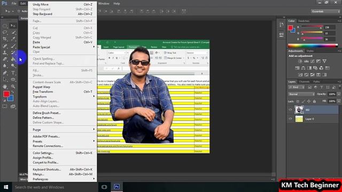Screen dimensions: 342x192
Task: Toggle Quick Mask mode
Action: [x=5, y=106]
